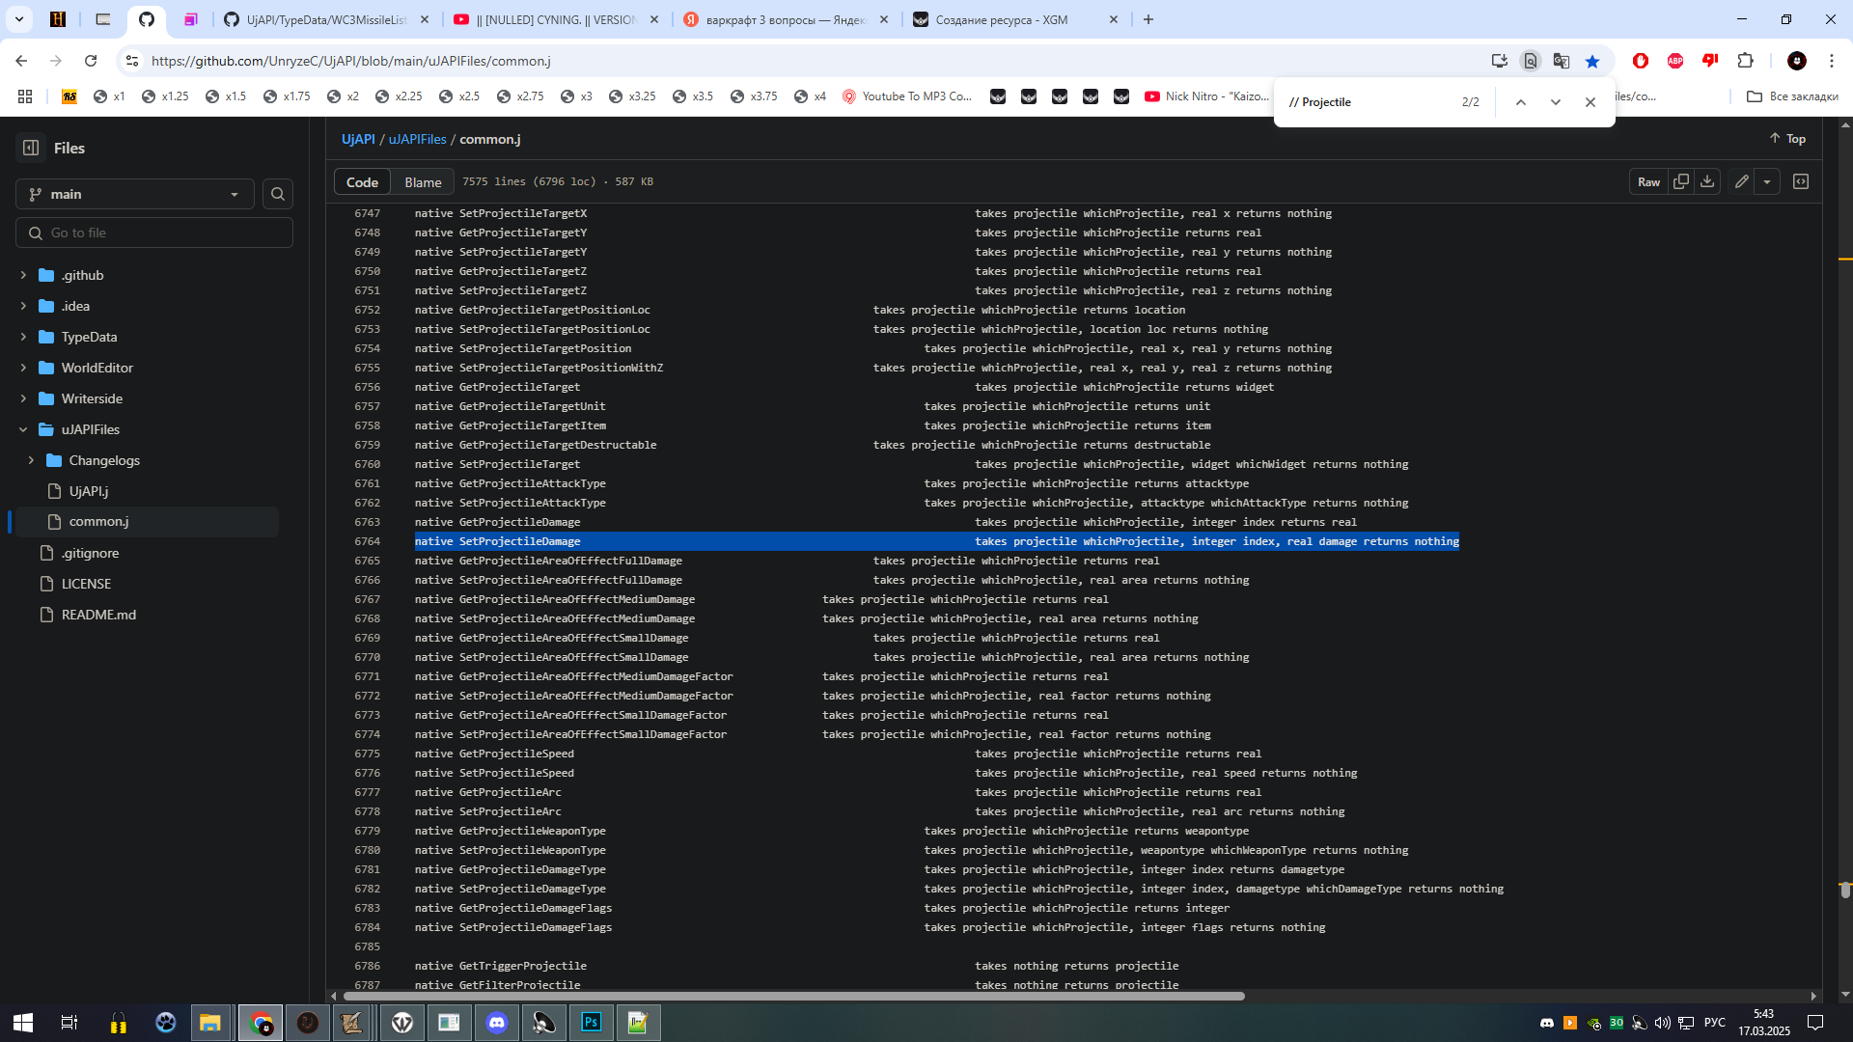The image size is (1853, 1042).
Task: Click the pencil edit file icon
Action: [x=1741, y=181]
